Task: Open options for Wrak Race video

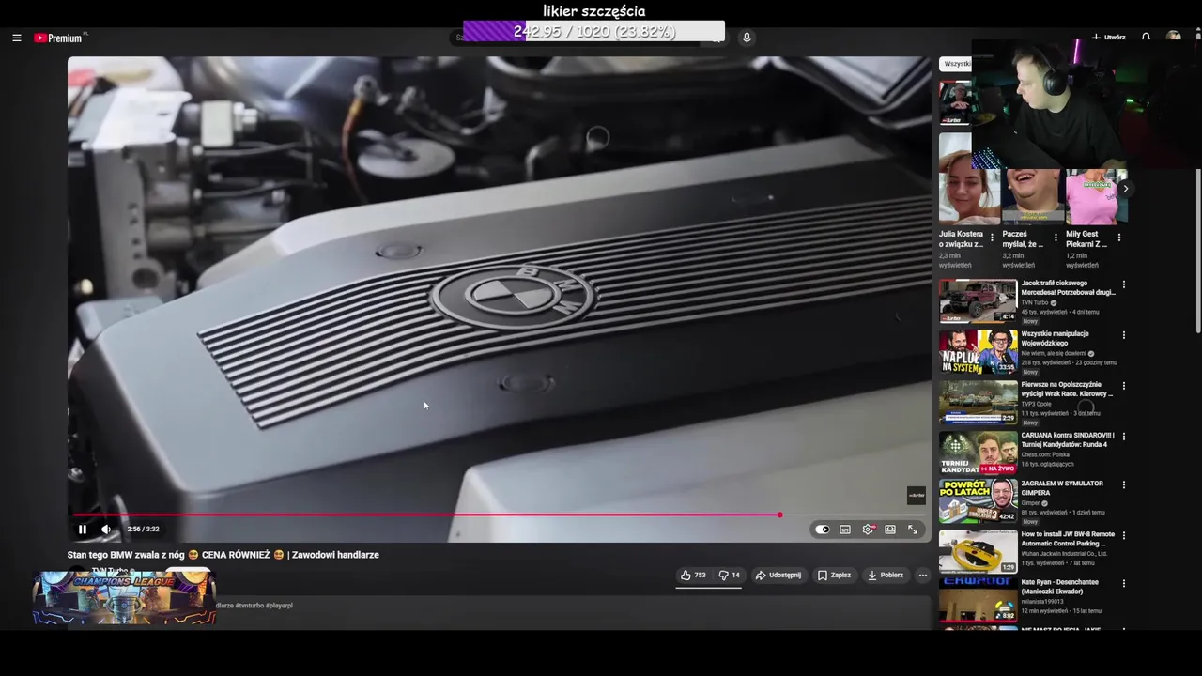Action: [x=1123, y=386]
